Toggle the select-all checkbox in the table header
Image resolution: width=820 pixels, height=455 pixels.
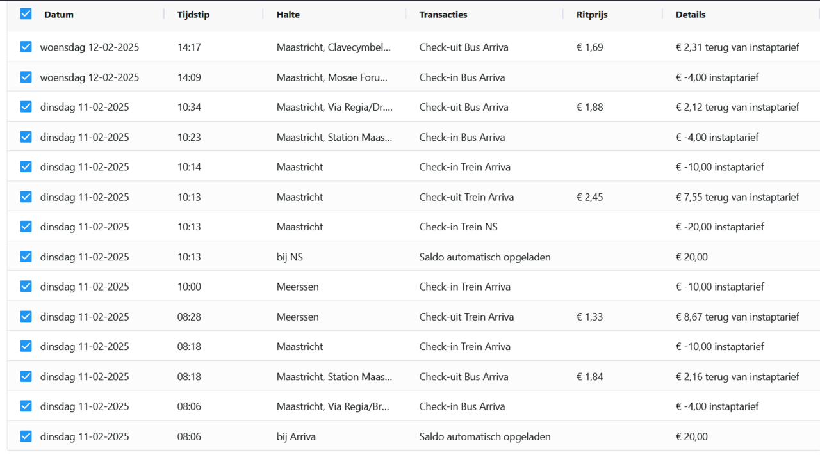coord(26,13)
